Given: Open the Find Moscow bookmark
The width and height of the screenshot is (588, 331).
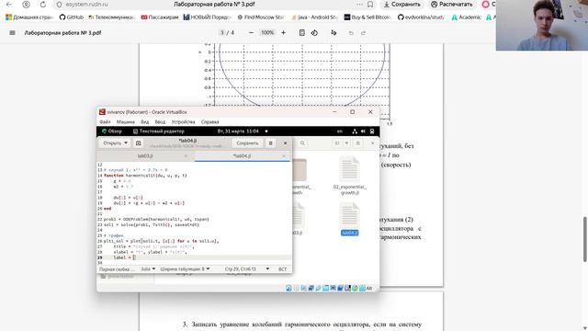Looking at the screenshot, I should (261, 17).
